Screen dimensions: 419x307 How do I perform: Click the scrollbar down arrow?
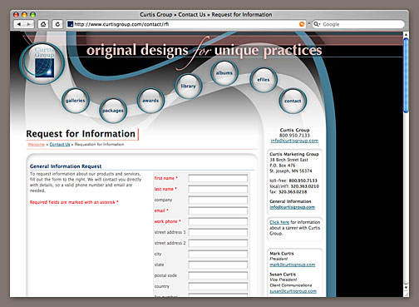pyautogui.click(x=406, y=288)
